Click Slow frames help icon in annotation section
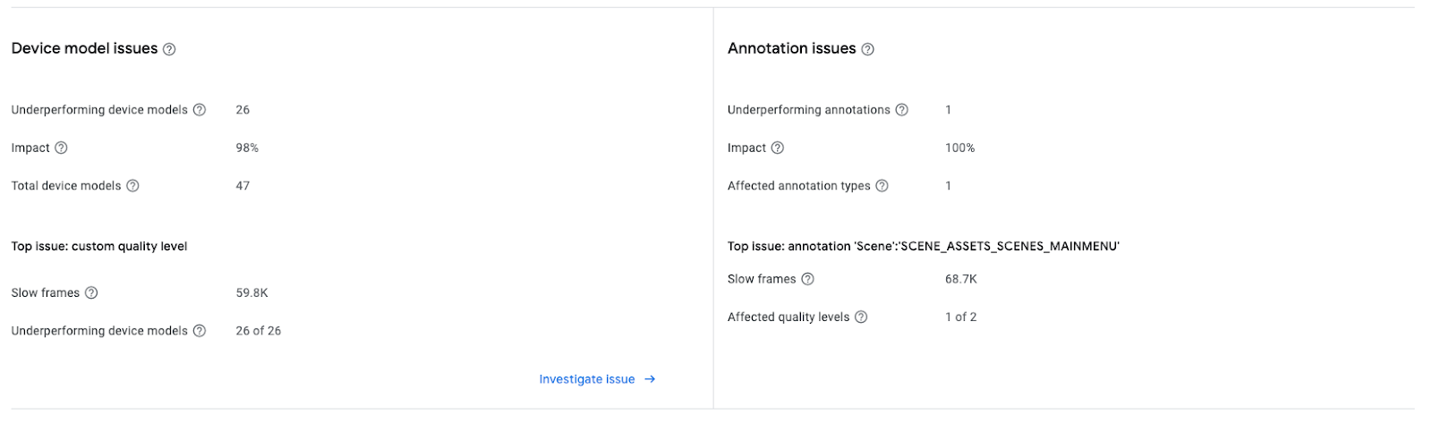Viewport: 1432px width, 423px height. tap(807, 279)
